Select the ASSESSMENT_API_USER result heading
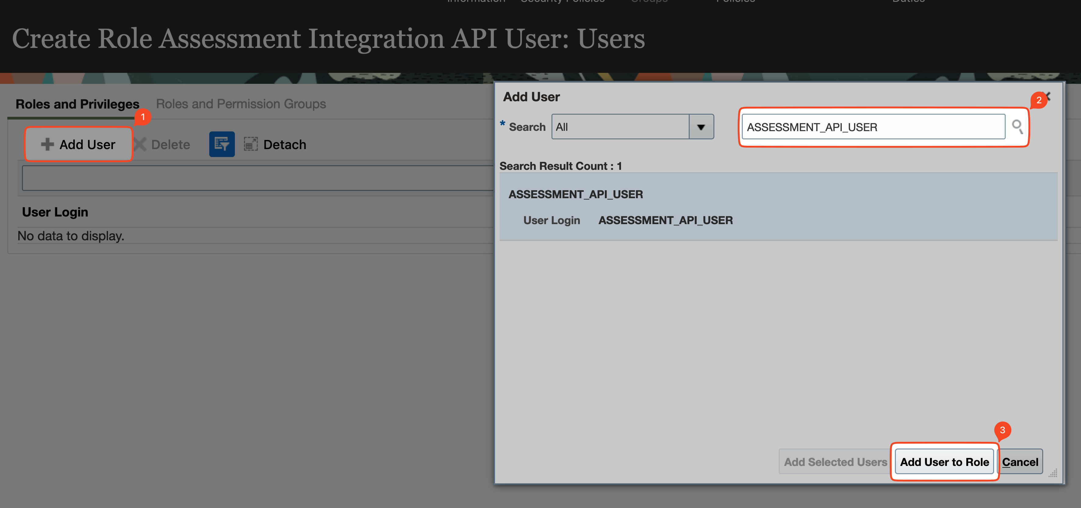 tap(575, 194)
